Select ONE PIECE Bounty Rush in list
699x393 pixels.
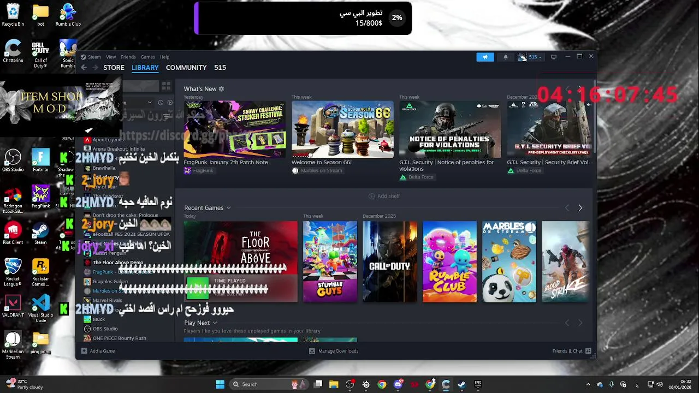click(x=119, y=338)
